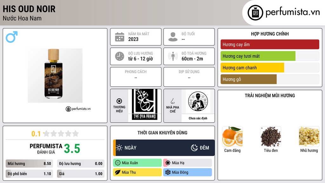Click the 0.1 user rating number
325x183 pixels.
36,134
